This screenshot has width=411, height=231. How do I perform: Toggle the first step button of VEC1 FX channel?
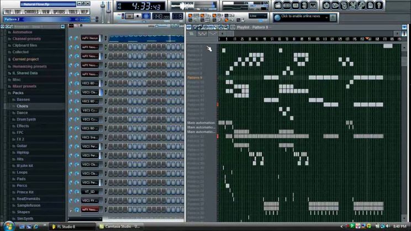[x=110, y=201]
